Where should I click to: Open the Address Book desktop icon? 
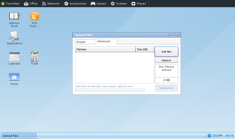click(14, 16)
